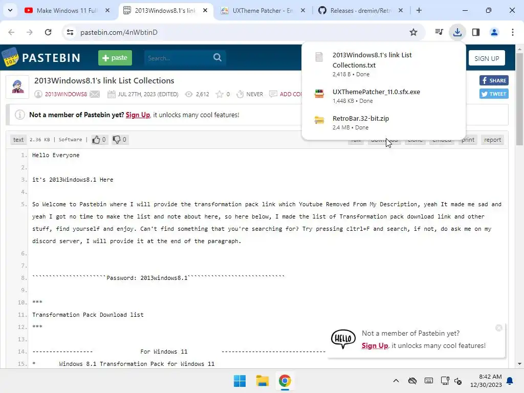Click the ADD COMMENT link
524x393 pixels.
pyautogui.click(x=291, y=94)
